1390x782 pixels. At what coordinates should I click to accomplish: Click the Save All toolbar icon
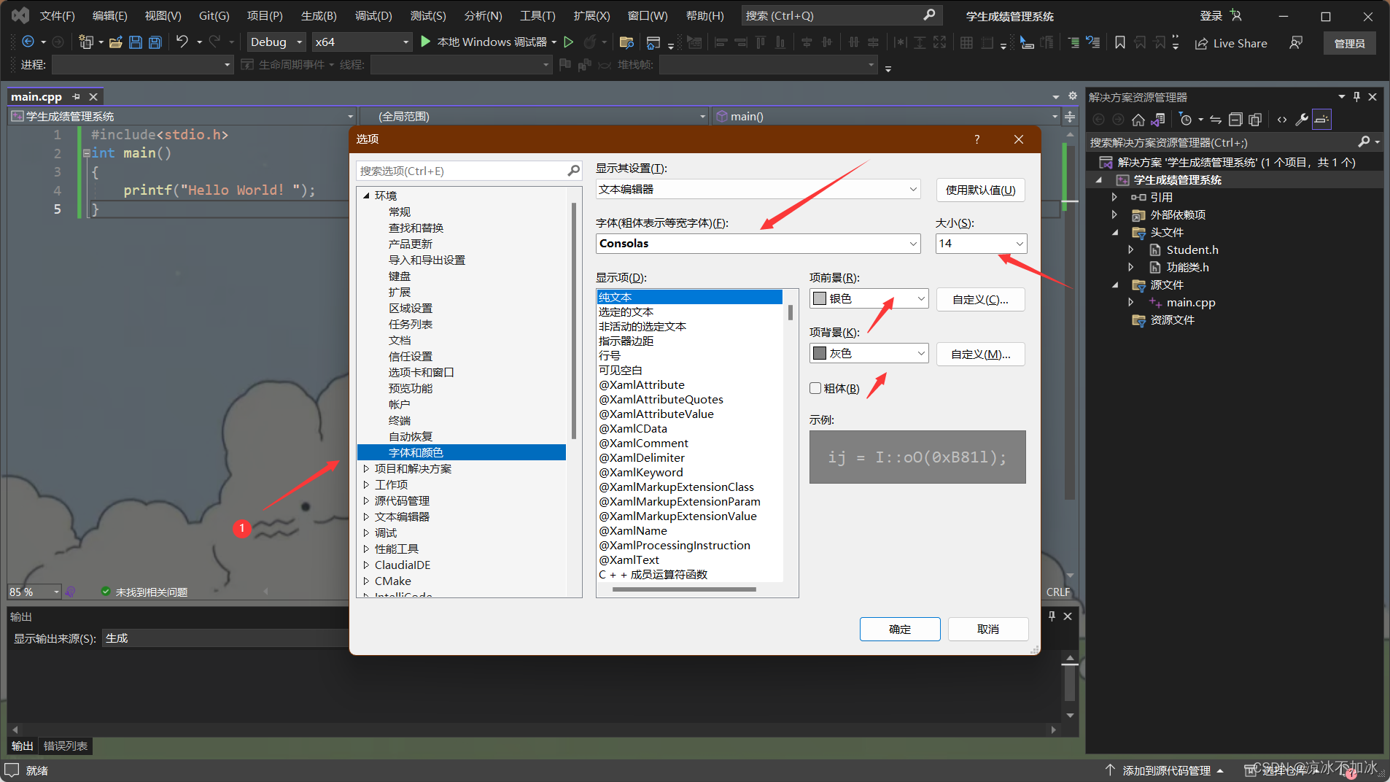(155, 42)
